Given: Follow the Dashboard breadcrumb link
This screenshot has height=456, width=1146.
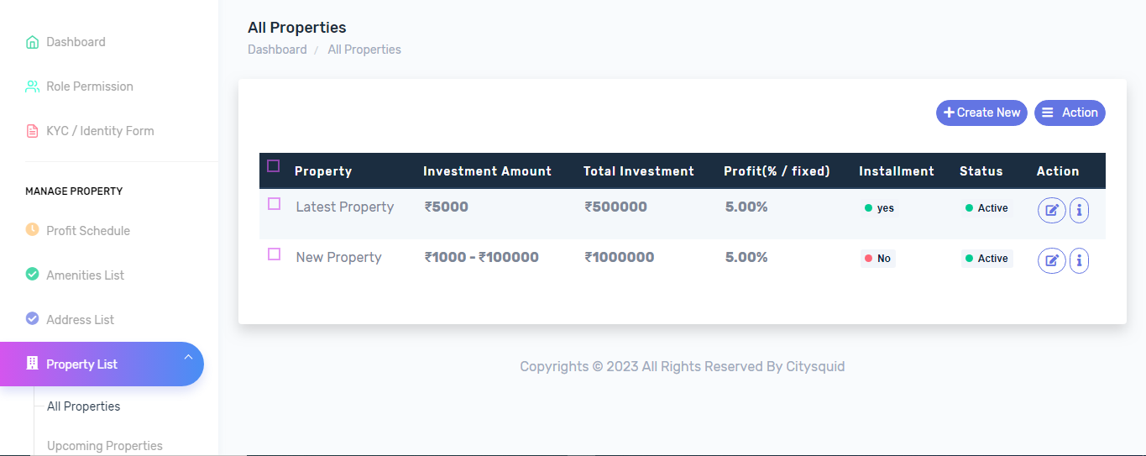Looking at the screenshot, I should coord(277,50).
